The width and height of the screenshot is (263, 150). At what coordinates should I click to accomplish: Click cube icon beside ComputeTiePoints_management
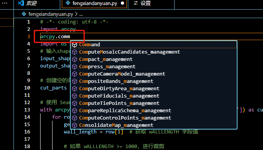pyautogui.click(x=75, y=103)
